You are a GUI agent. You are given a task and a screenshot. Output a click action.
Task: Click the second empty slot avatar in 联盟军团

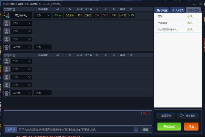click(7, 31)
